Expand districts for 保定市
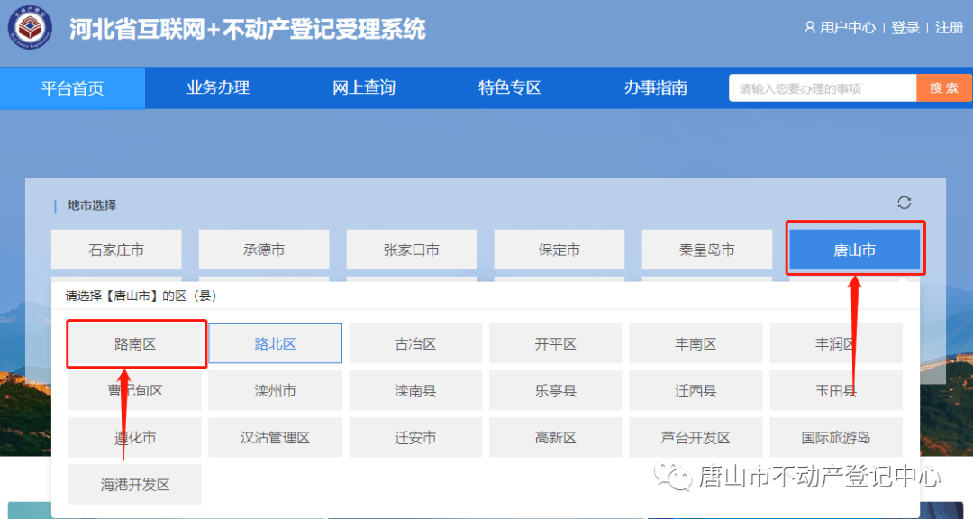Image resolution: width=973 pixels, height=519 pixels. (x=559, y=249)
